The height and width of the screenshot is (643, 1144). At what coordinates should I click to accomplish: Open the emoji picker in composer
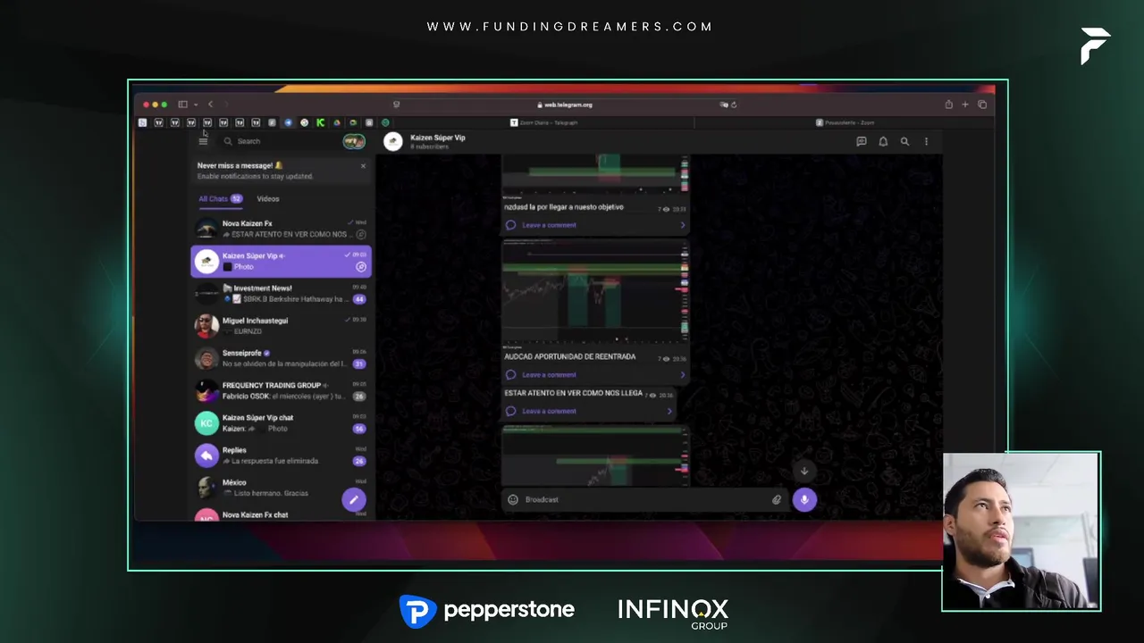pos(513,500)
